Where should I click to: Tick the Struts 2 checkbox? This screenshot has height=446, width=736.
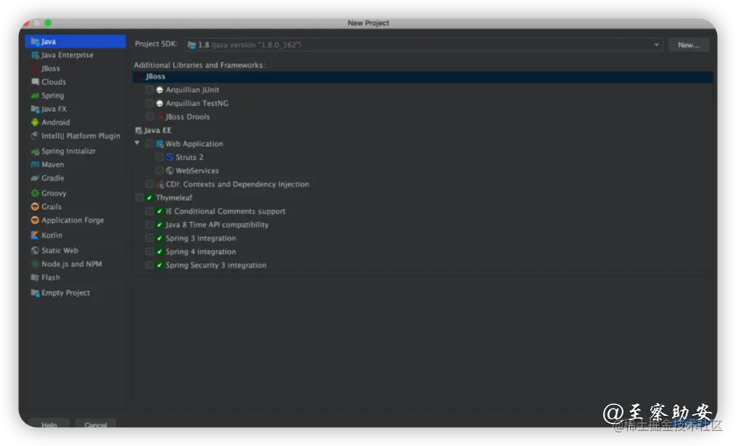click(x=159, y=157)
